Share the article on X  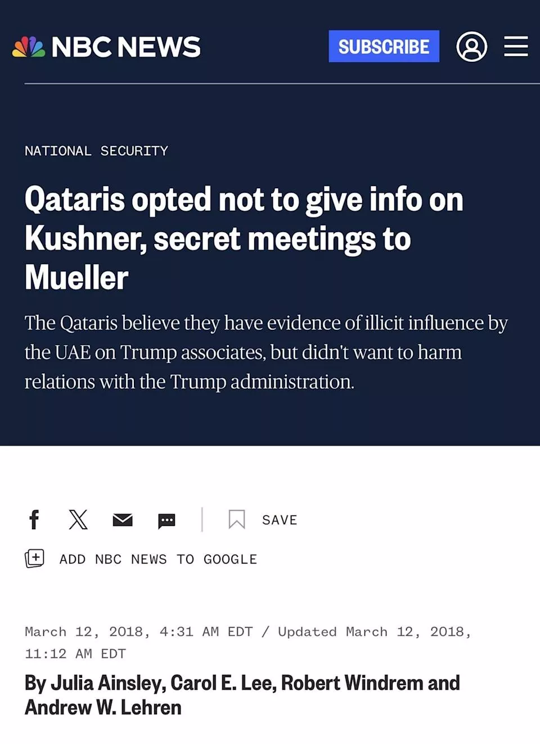click(x=78, y=520)
